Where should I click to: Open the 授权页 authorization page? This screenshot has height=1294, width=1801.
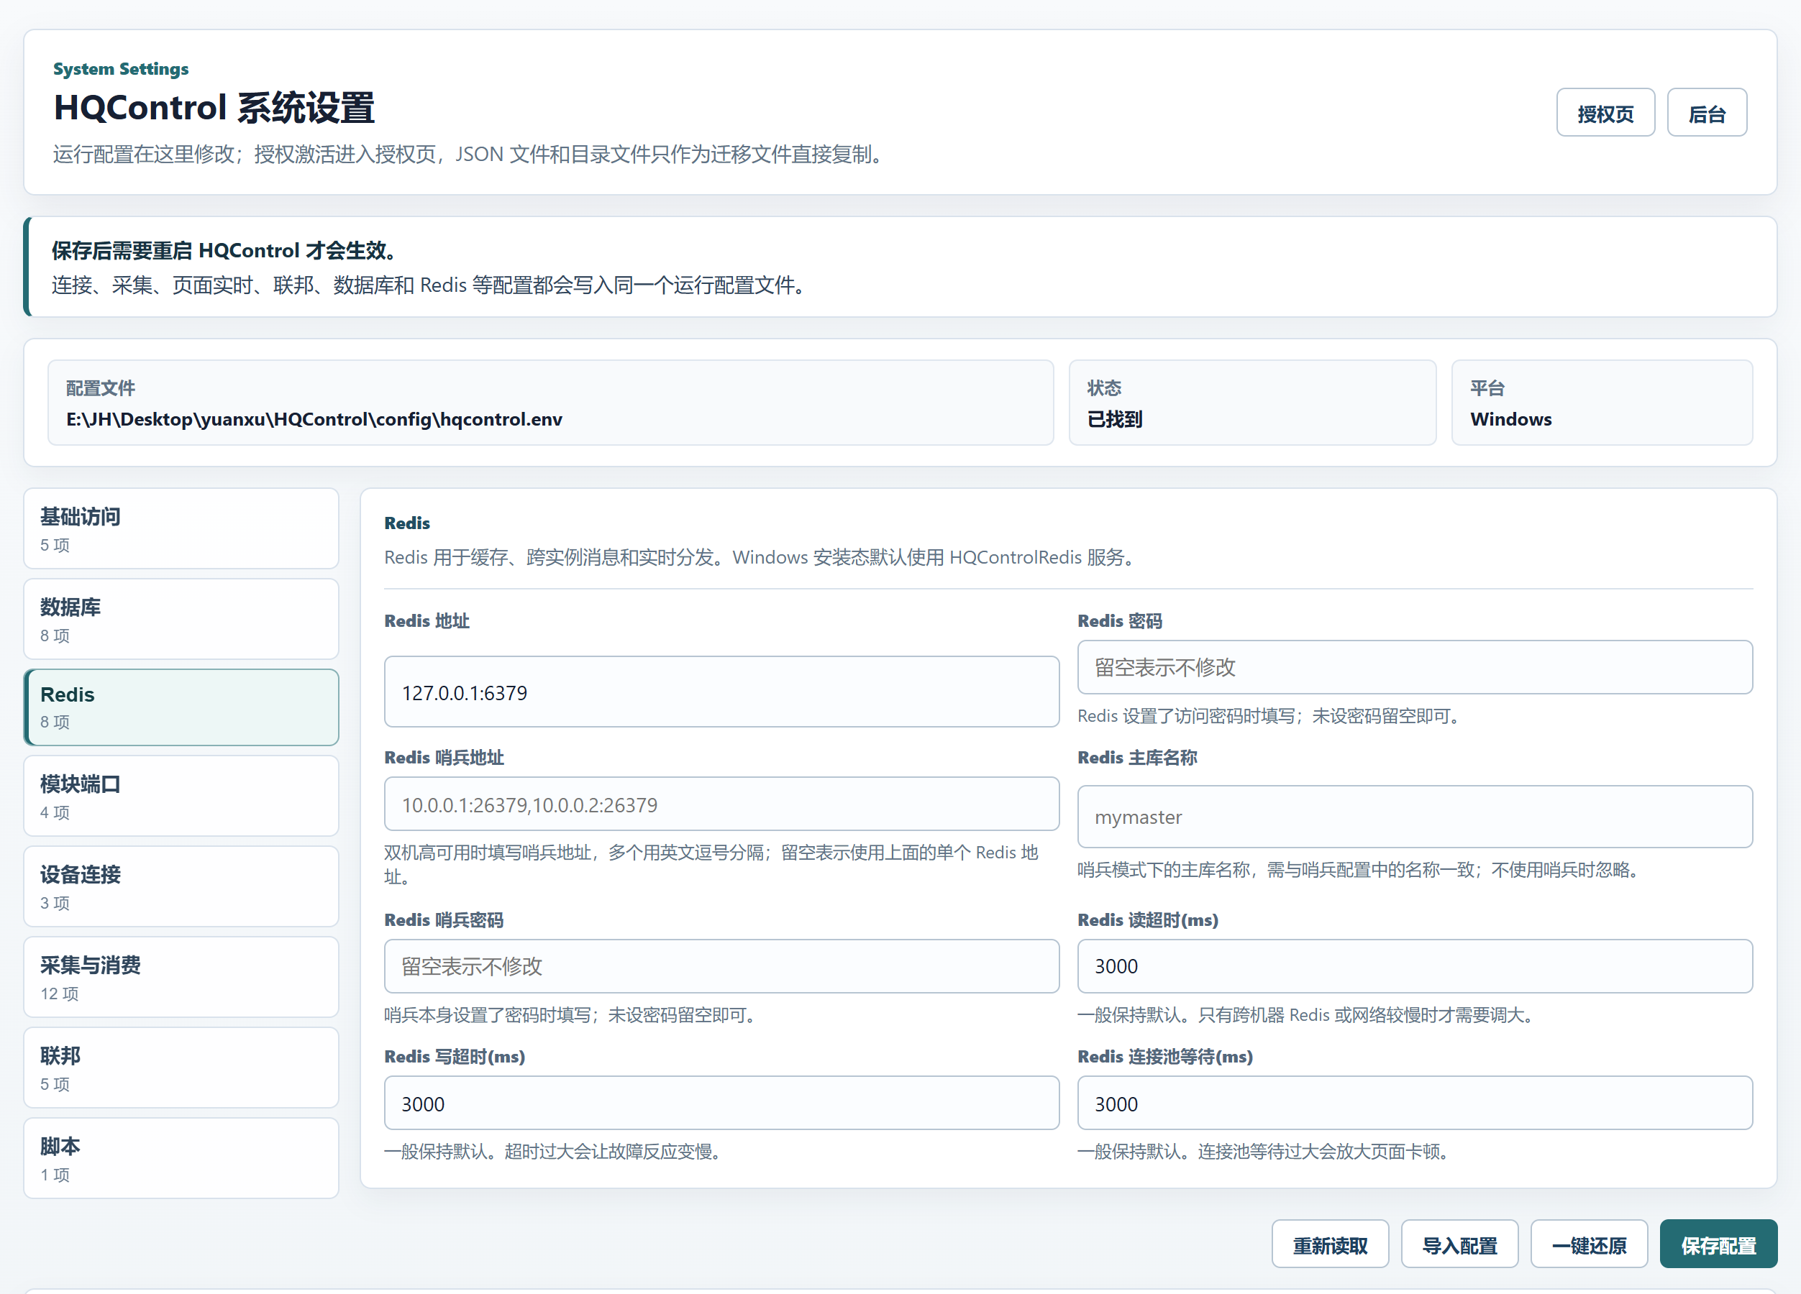[x=1605, y=113]
